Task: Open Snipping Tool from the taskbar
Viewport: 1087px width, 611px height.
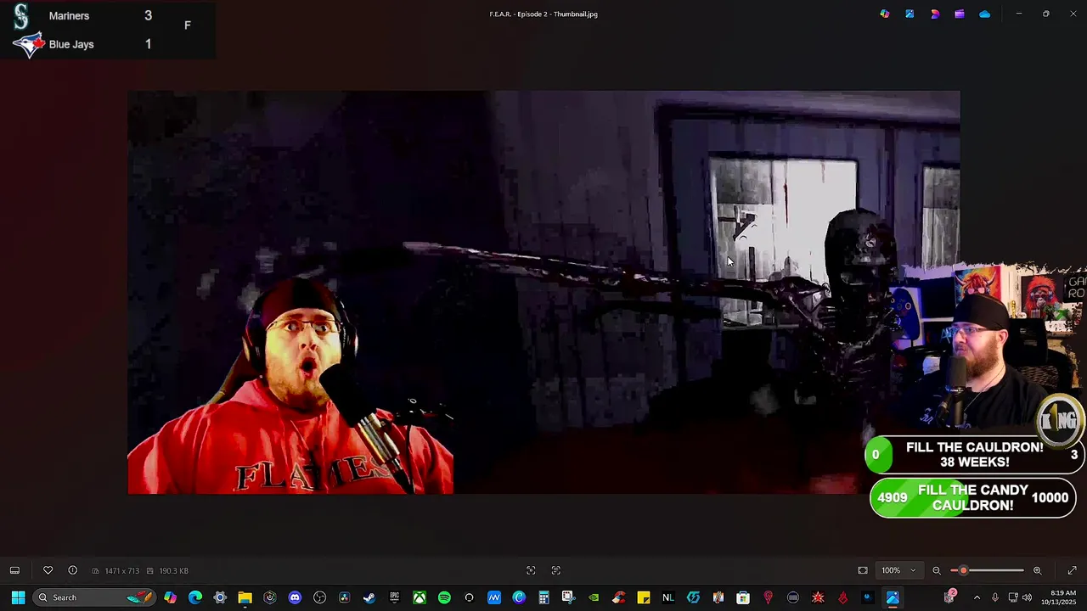Action: click(568, 597)
